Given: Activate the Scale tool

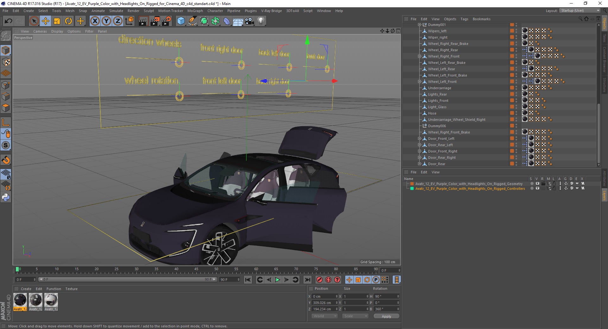Looking at the screenshot, I should [57, 21].
